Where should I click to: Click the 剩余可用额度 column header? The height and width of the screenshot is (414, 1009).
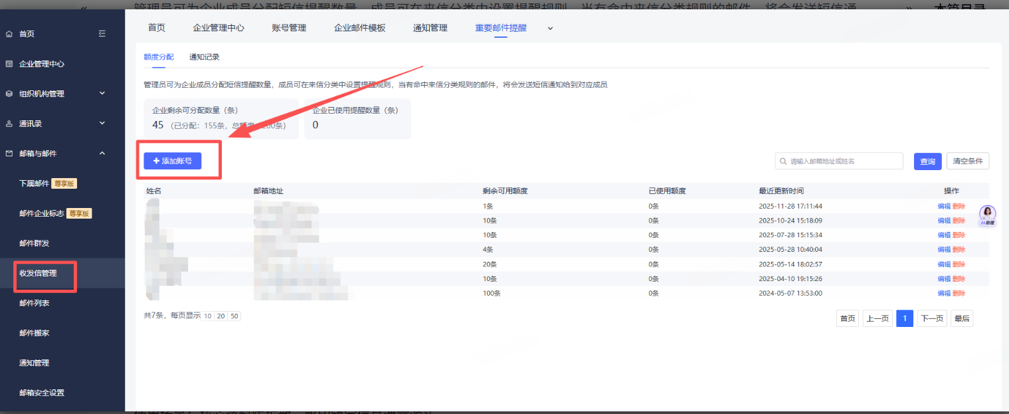[505, 191]
